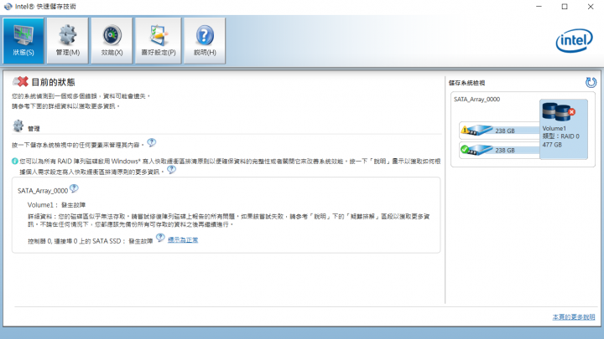Refresh the storage system view
This screenshot has height=339, width=604.
tap(591, 82)
